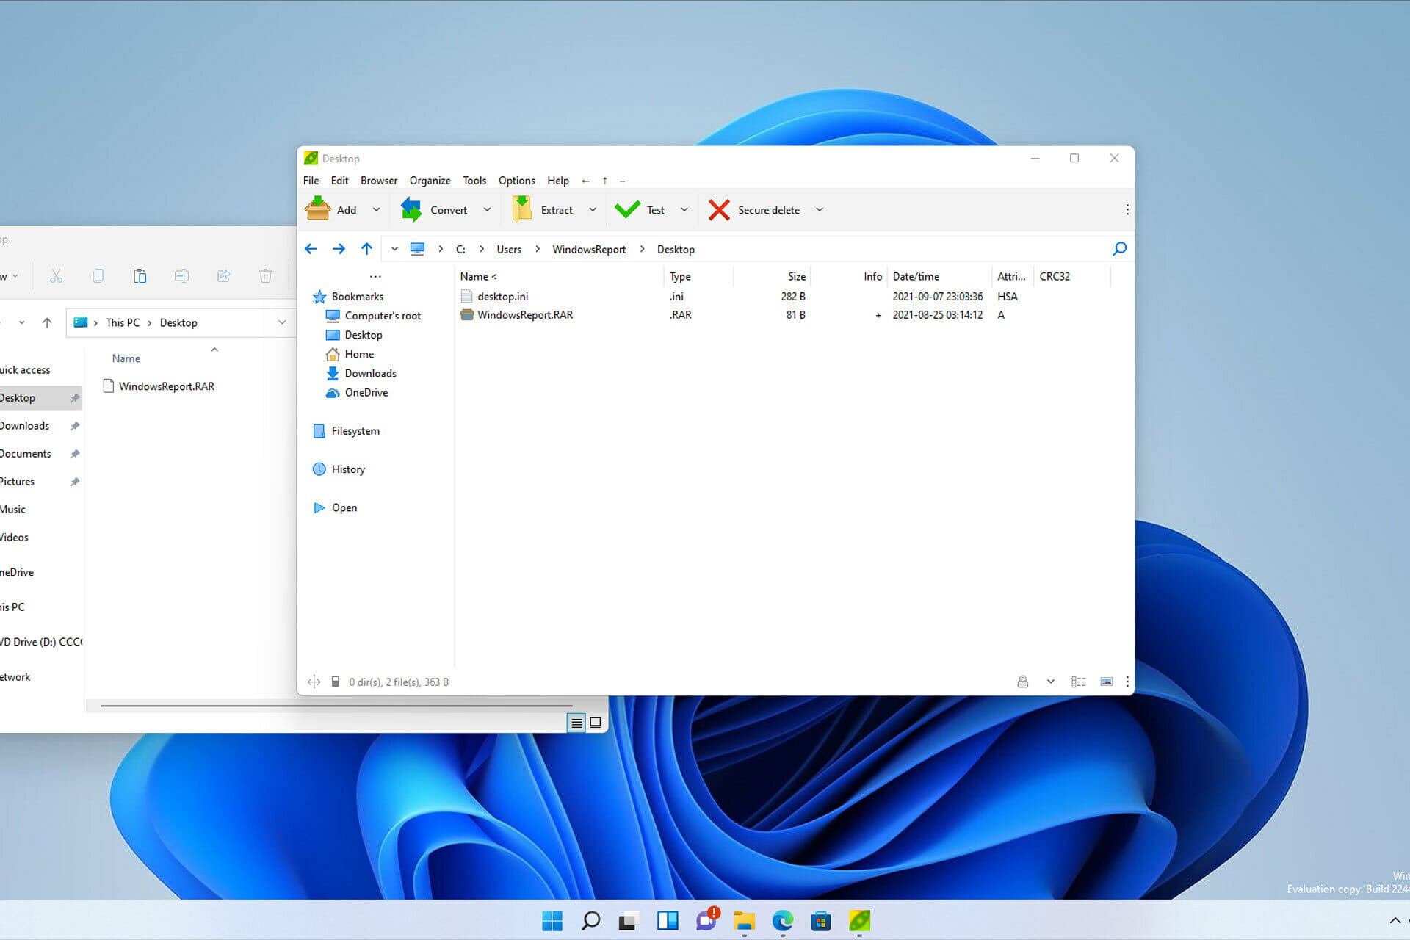Expand the Extract dropdown arrow

tap(590, 210)
